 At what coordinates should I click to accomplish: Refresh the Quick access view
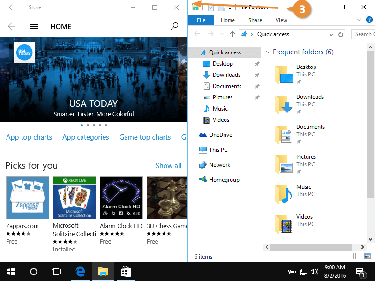[x=341, y=34]
